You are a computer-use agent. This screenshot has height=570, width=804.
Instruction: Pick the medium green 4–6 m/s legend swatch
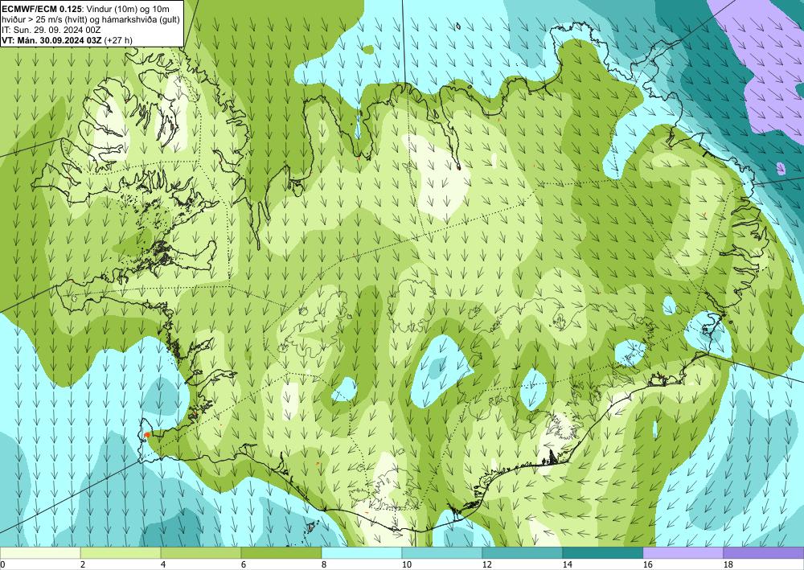point(201,552)
